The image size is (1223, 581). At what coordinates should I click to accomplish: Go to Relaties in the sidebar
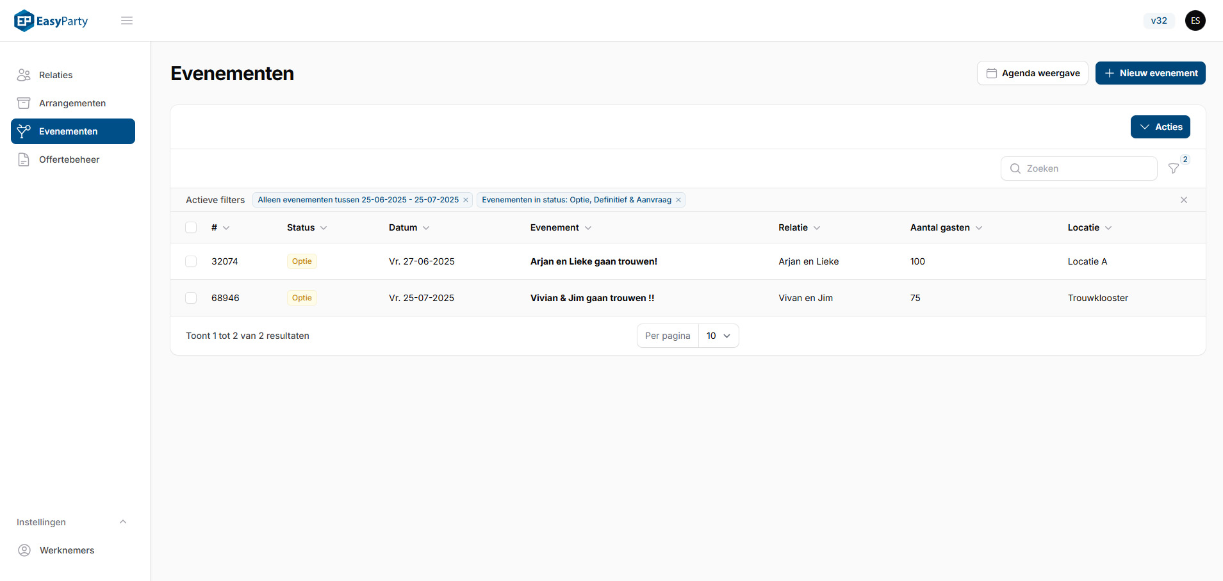point(56,75)
